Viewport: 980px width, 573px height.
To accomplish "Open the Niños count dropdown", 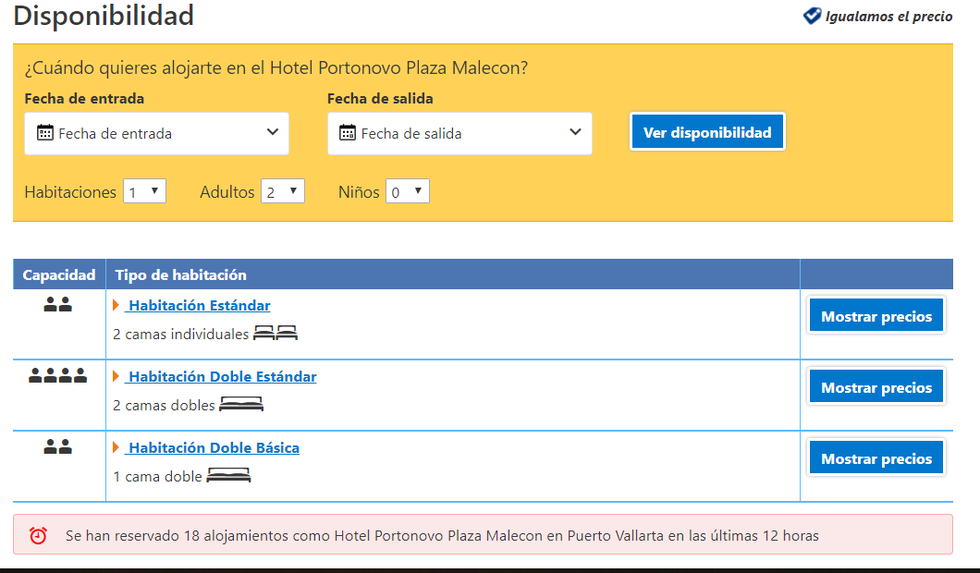I will [407, 191].
